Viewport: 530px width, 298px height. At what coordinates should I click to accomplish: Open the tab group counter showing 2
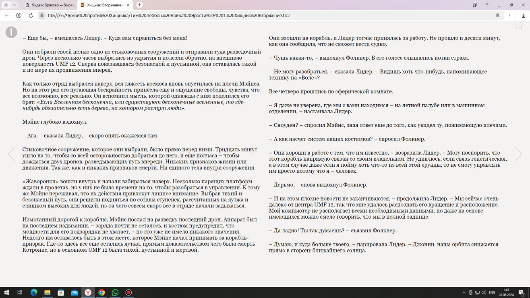pyautogui.click(x=10, y=5)
